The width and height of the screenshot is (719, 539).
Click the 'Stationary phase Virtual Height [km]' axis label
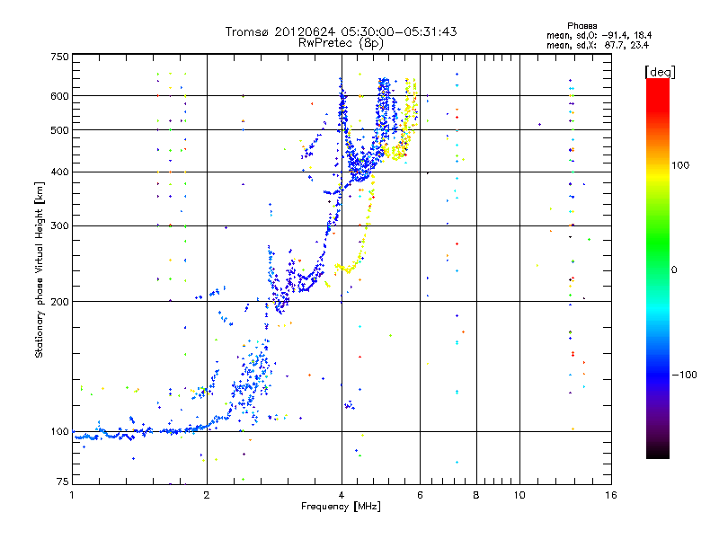[x=40, y=269]
